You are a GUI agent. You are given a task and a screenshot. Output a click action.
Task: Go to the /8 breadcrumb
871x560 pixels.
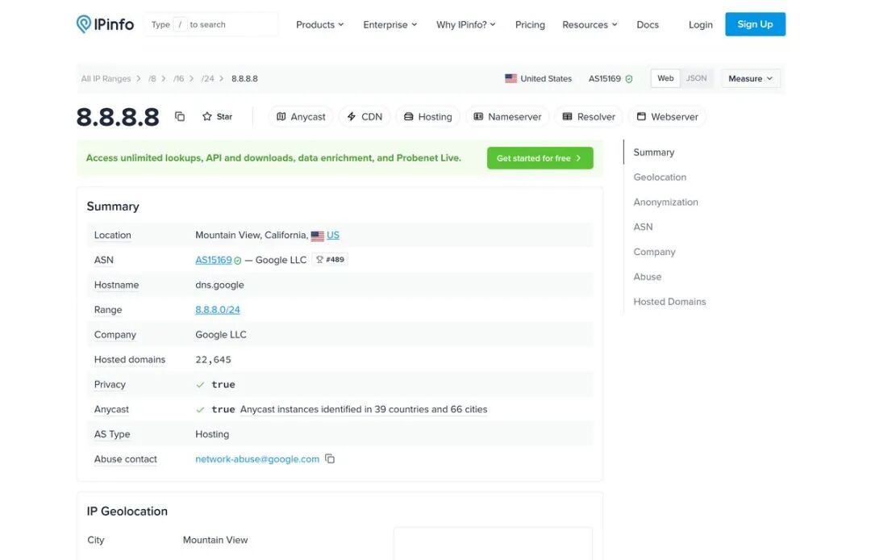[x=152, y=79]
